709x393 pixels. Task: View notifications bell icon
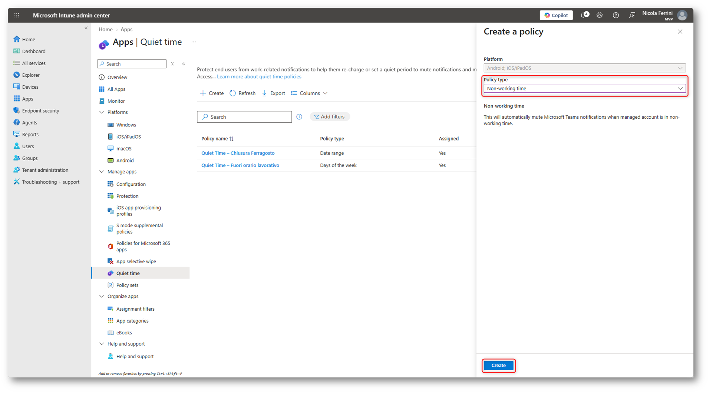coord(584,15)
